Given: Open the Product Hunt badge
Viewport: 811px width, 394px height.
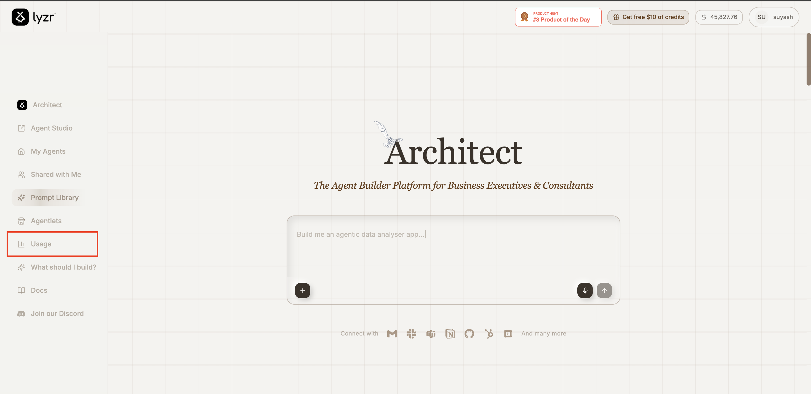Looking at the screenshot, I should [558, 17].
